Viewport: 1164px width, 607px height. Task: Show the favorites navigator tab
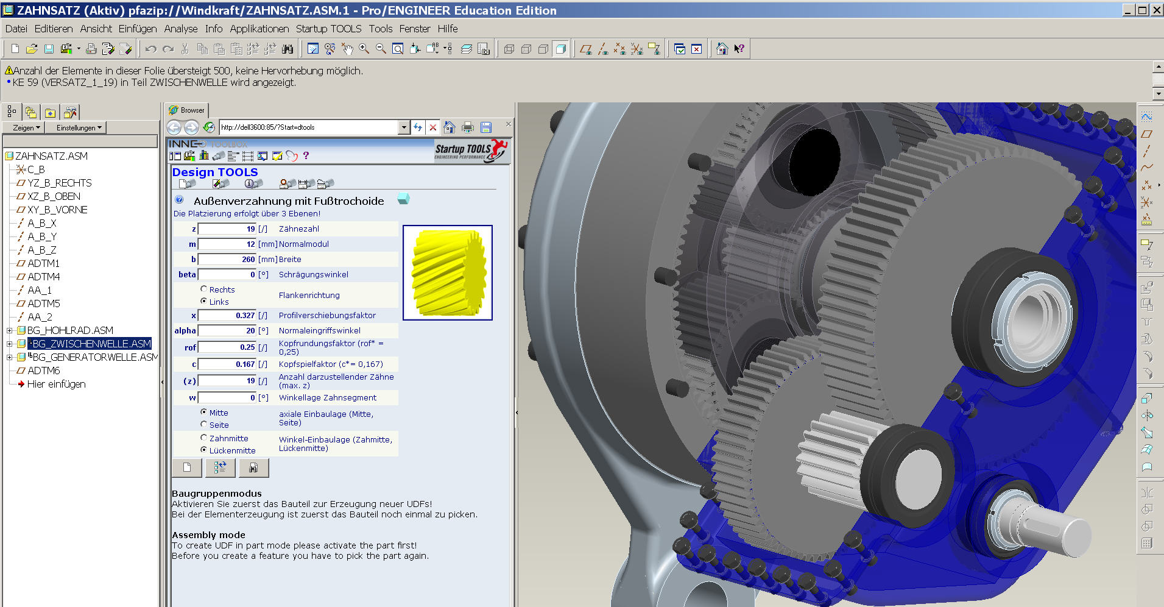click(x=50, y=112)
